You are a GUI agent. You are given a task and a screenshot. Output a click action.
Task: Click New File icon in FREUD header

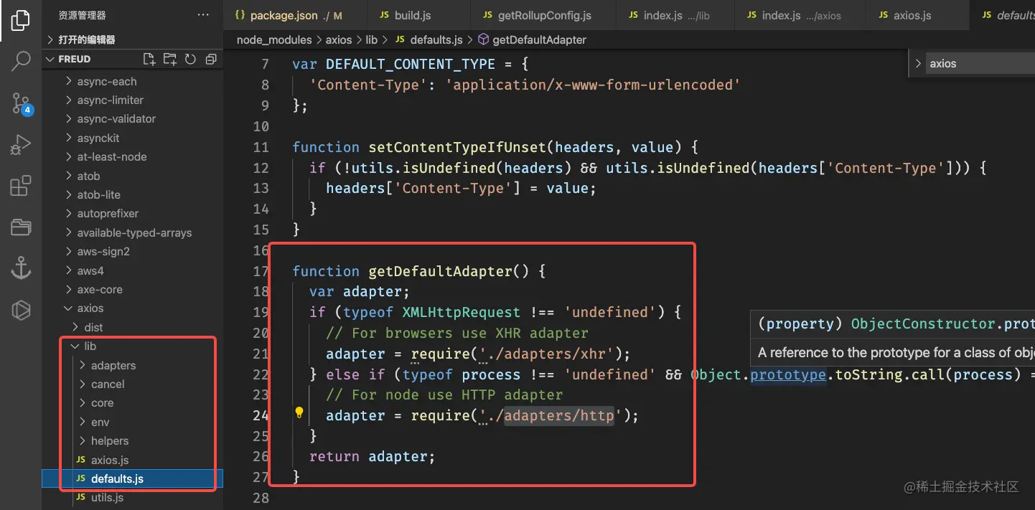pos(149,59)
